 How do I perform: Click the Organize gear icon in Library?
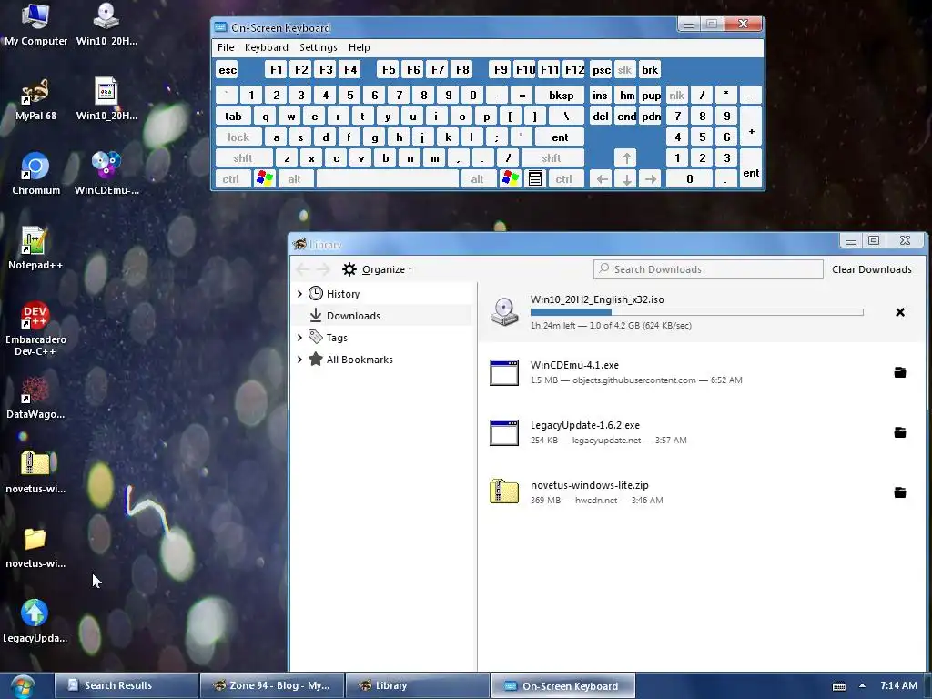(349, 269)
